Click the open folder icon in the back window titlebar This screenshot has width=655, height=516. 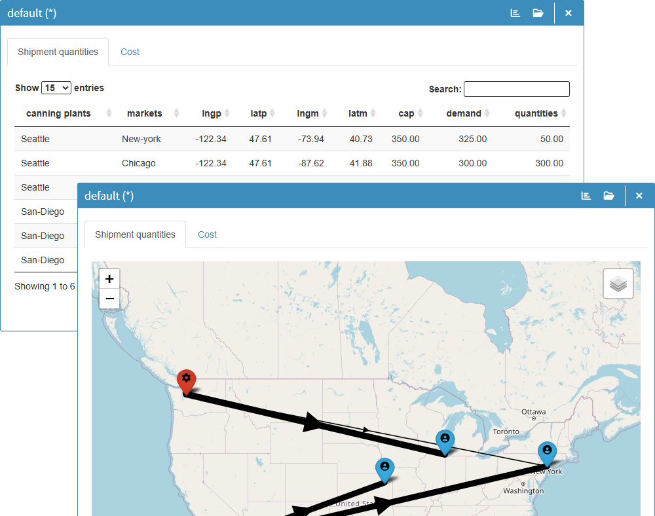538,12
